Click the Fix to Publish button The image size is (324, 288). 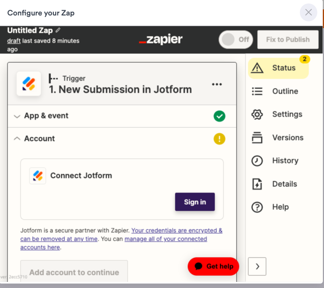(288, 40)
